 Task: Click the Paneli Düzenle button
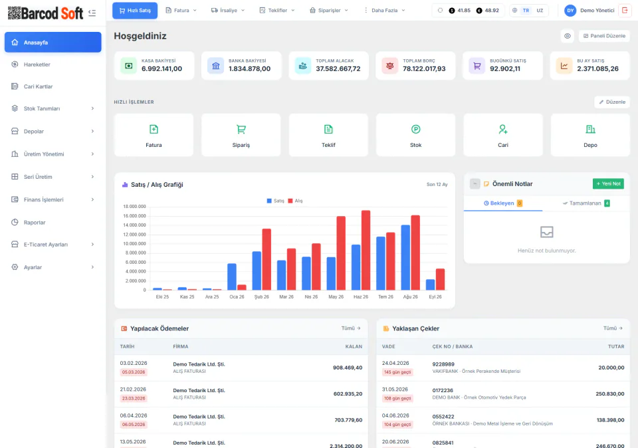click(604, 36)
